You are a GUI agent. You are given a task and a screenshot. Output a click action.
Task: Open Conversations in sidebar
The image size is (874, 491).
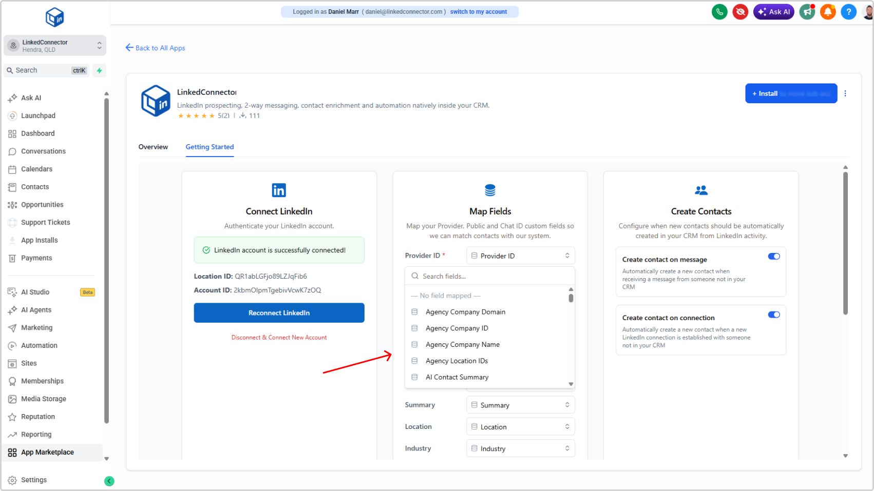[43, 151]
